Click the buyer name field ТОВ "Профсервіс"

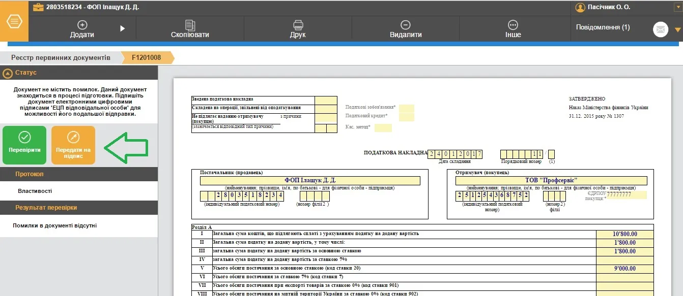tap(551, 180)
